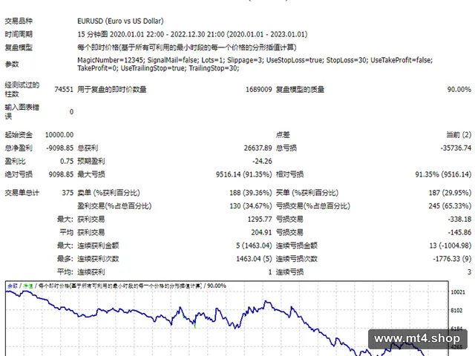The width and height of the screenshot is (475, 356).
Task: Click the 总净盈利 row label
Action: tap(19, 148)
